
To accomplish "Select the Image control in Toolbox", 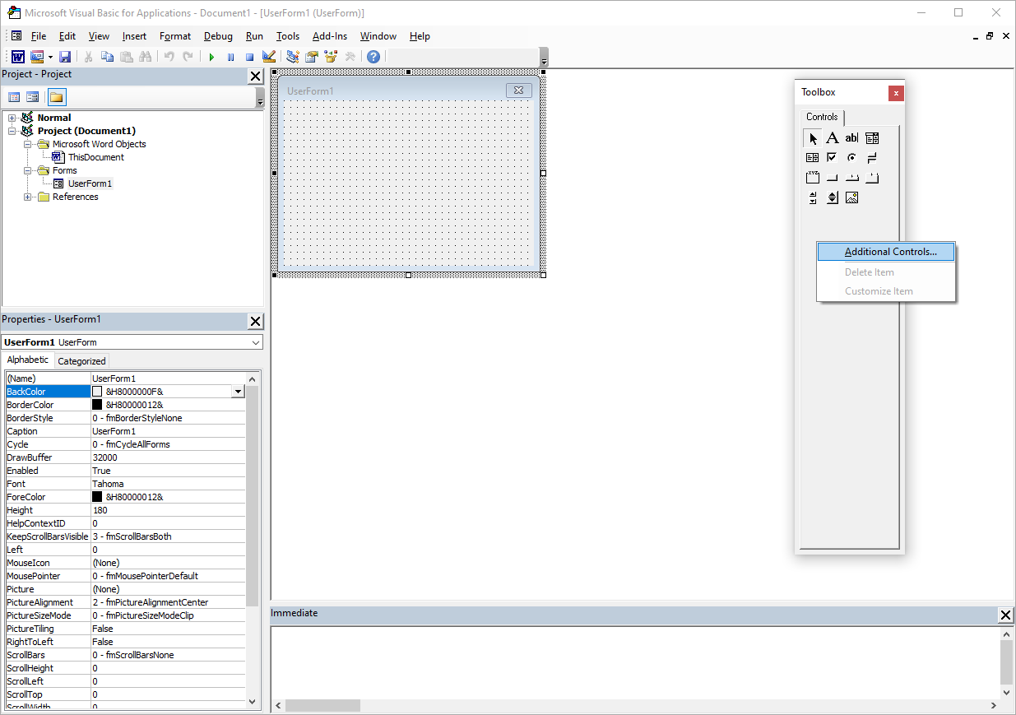I will [x=852, y=197].
